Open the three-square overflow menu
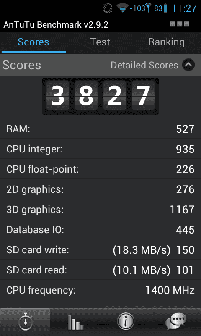 [180, 24]
